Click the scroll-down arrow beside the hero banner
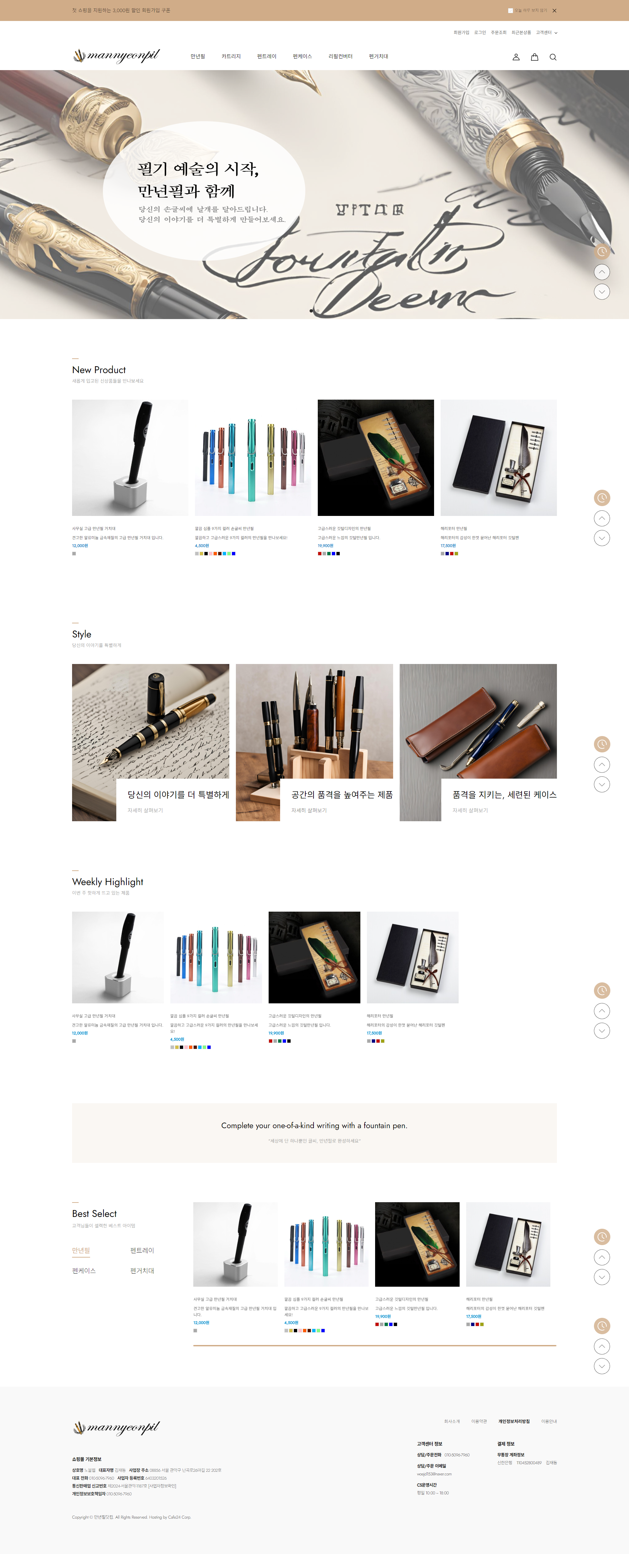Viewport: 629px width, 1554px height. coord(602,292)
